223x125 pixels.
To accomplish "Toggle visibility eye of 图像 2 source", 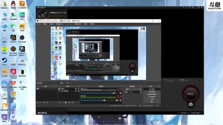I will [x=76, y=89].
